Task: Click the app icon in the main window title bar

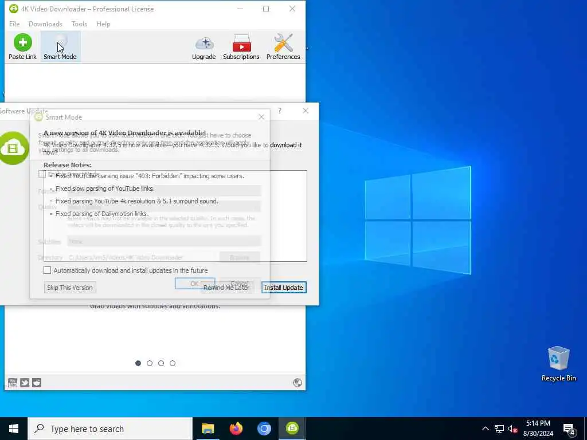Action: tap(14, 9)
